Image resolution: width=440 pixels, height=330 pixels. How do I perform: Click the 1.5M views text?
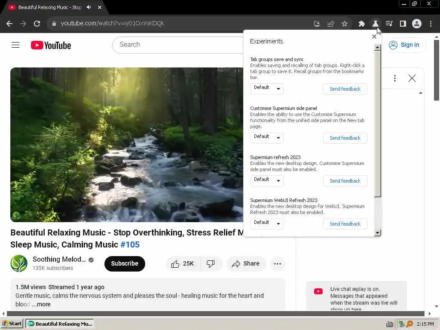point(31,287)
